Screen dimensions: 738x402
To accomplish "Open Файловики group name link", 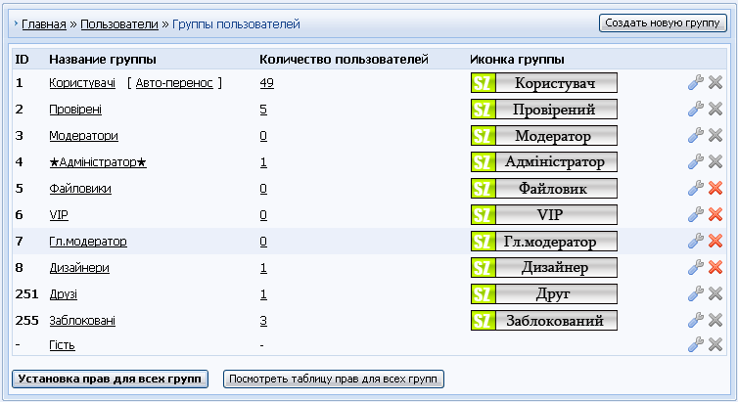I will [x=80, y=189].
